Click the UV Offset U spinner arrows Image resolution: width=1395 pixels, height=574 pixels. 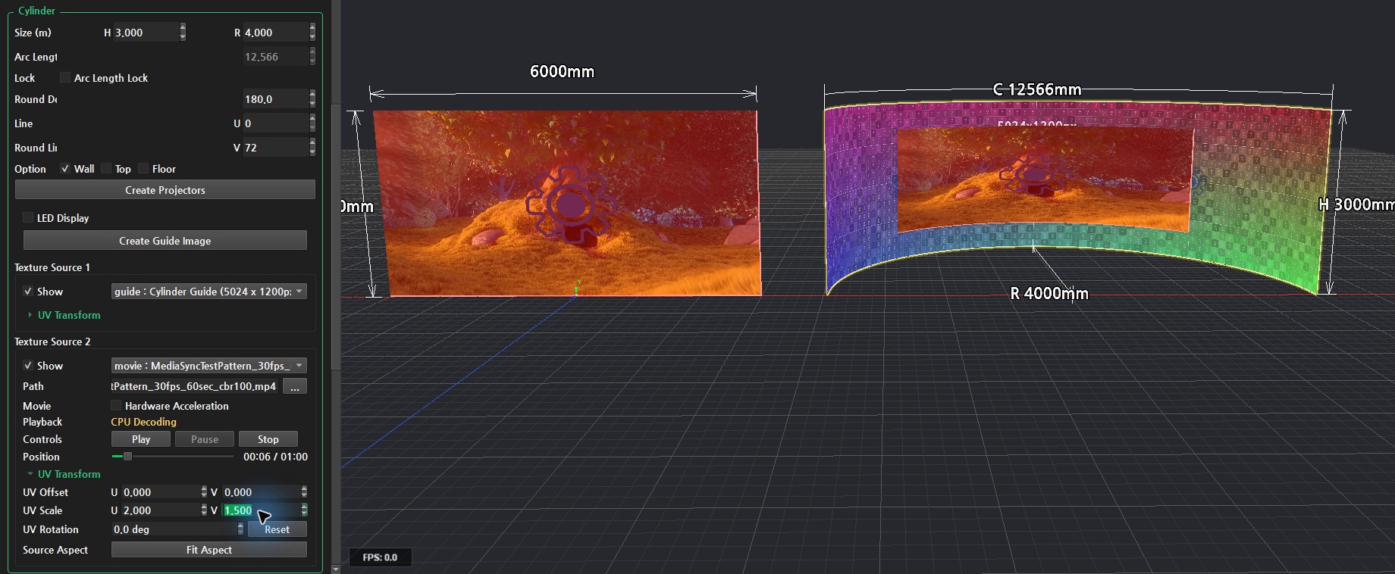click(x=204, y=492)
